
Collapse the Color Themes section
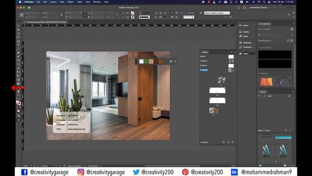coord(259,48)
